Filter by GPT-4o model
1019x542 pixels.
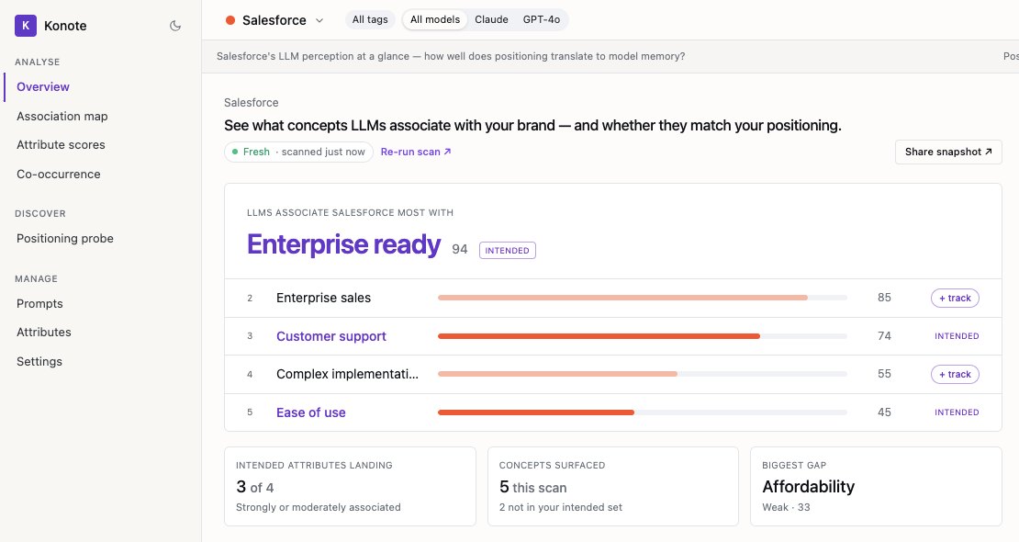click(x=542, y=19)
